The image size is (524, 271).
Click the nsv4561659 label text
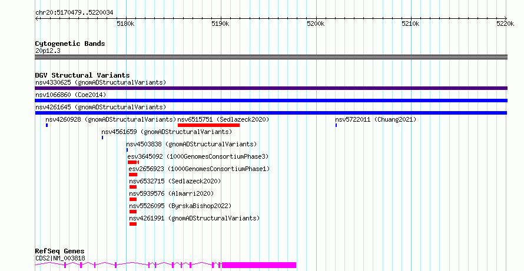167,132
